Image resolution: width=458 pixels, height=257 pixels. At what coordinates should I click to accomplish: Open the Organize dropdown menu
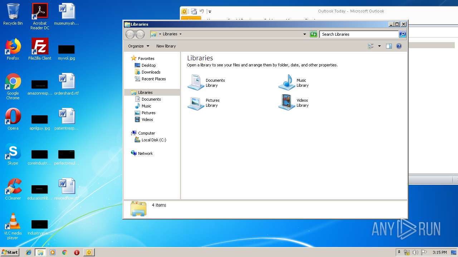(138, 46)
